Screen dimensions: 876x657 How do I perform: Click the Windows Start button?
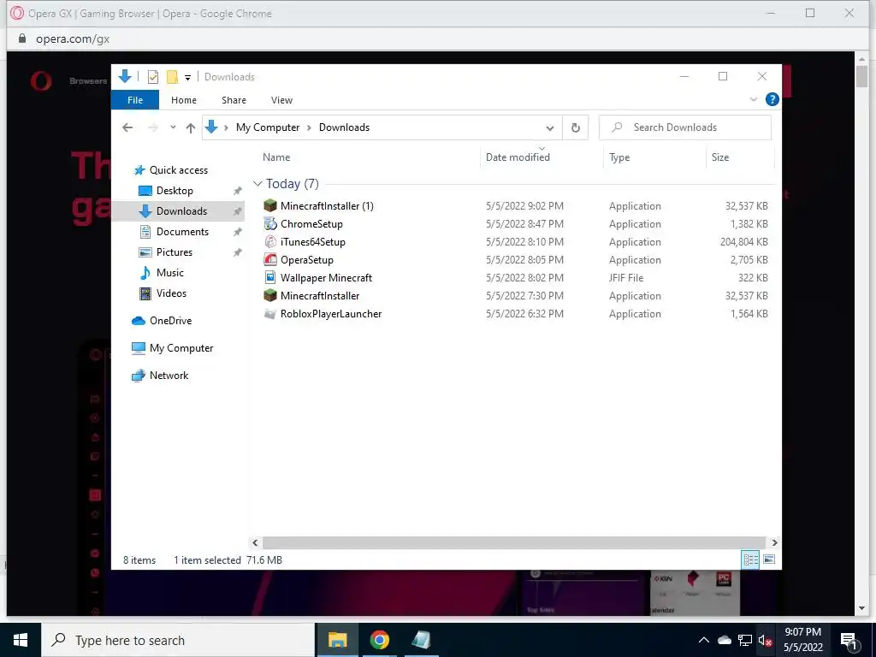pos(21,640)
